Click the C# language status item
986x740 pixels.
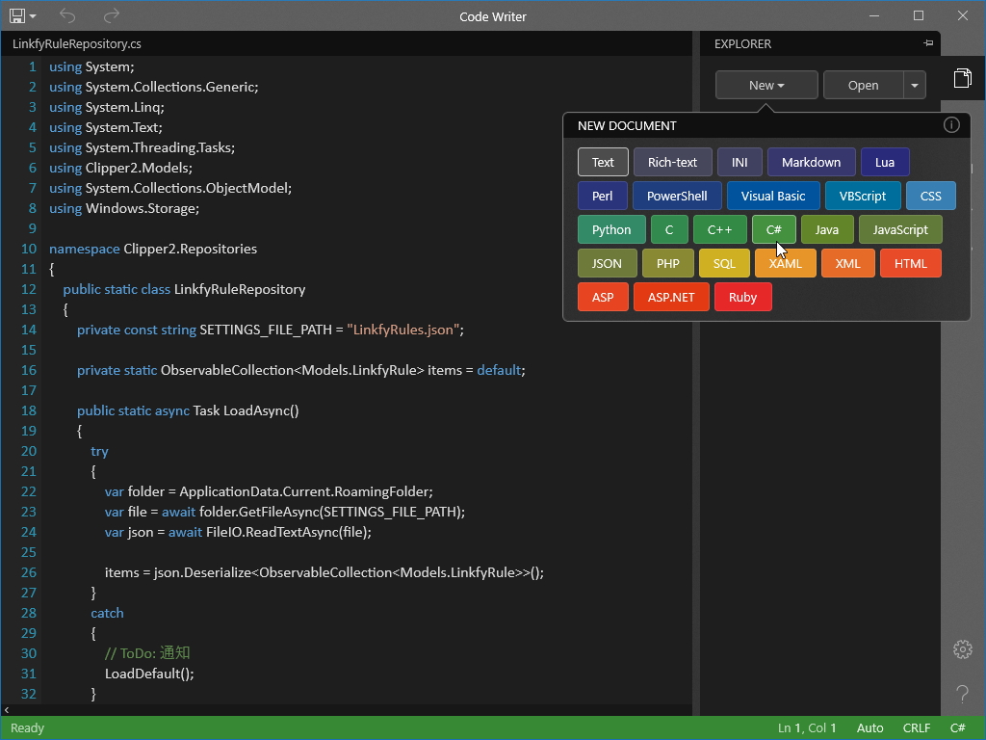[958, 728]
